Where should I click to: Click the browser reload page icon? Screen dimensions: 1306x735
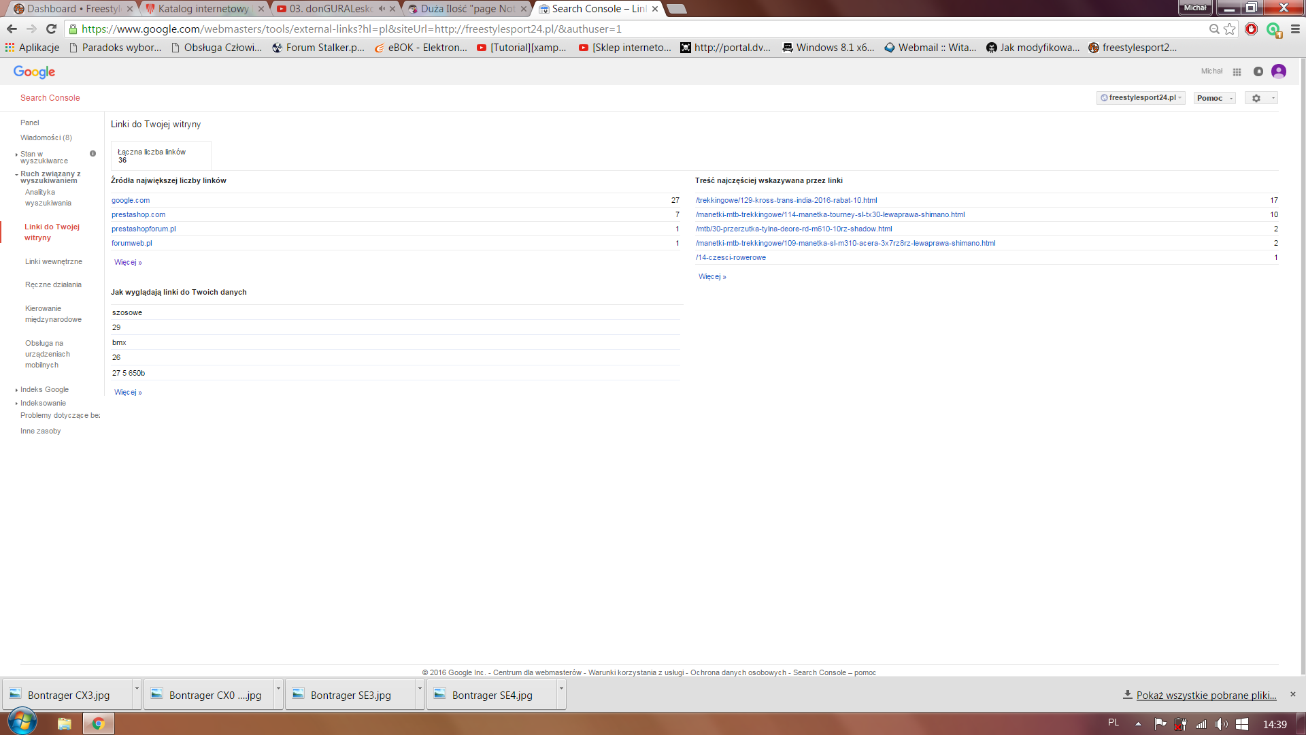tap(51, 29)
